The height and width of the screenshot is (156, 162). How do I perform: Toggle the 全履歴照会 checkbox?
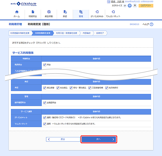(x=45, y=103)
